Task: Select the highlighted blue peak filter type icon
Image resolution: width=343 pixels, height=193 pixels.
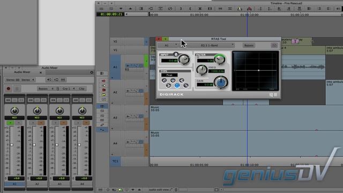Action: click(177, 86)
